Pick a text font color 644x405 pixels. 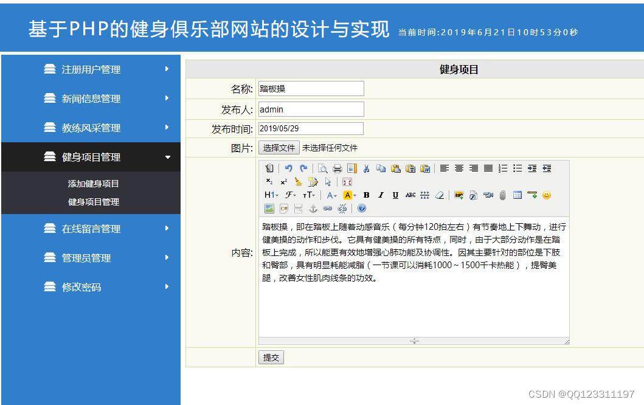(332, 195)
